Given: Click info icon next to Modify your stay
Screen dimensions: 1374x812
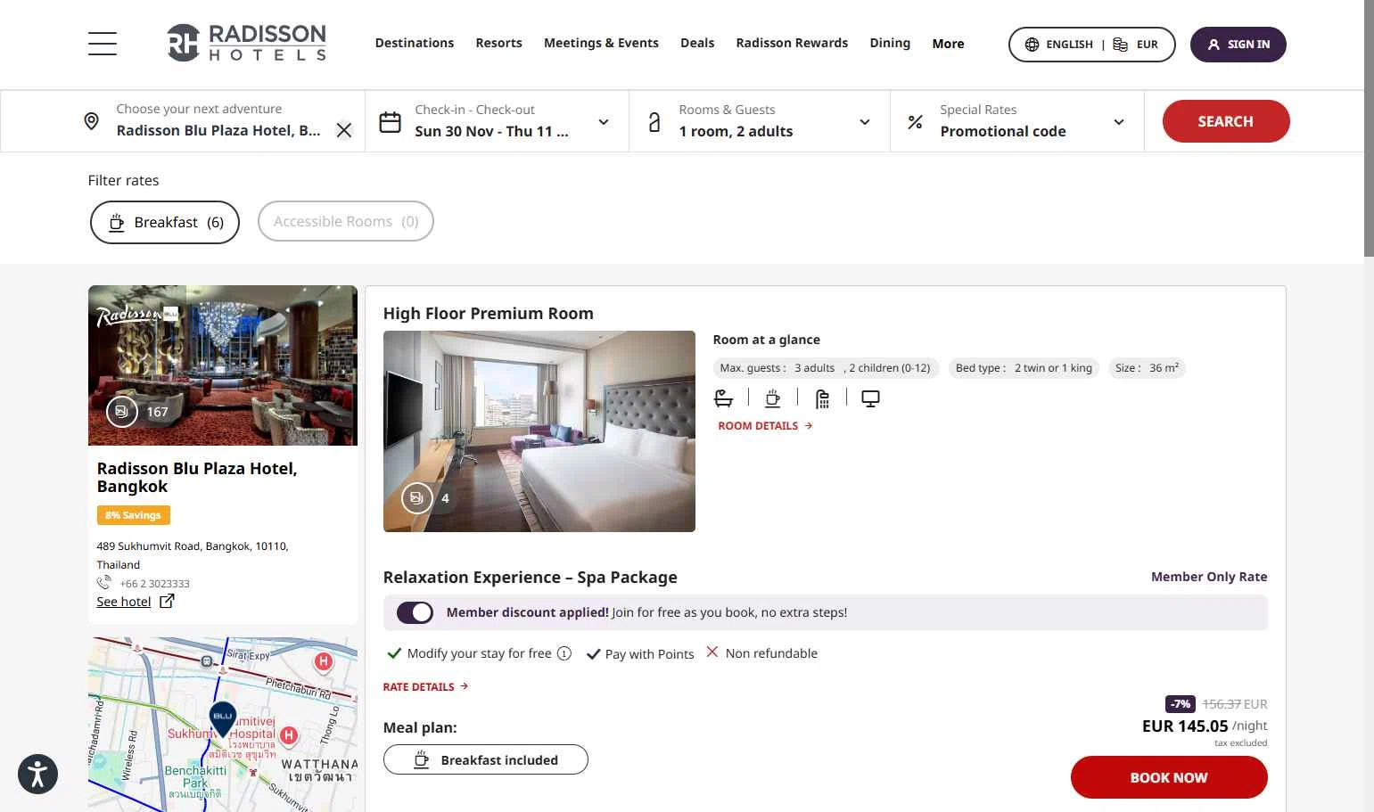Looking at the screenshot, I should [x=564, y=653].
